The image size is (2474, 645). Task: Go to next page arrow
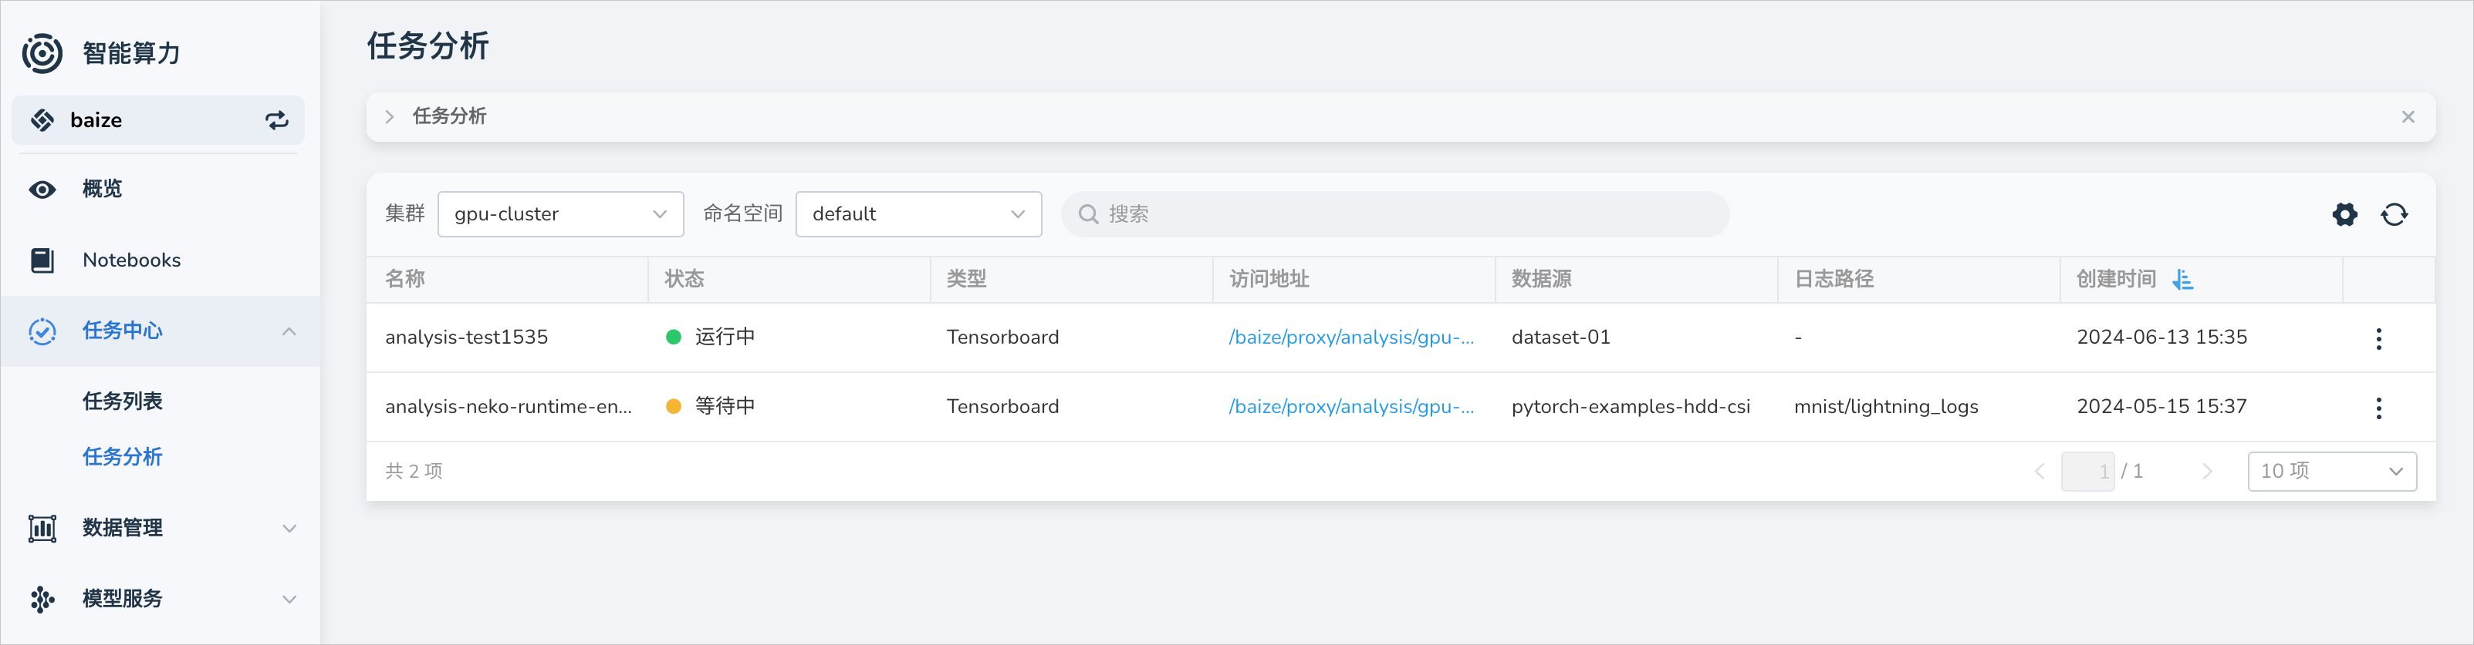(2206, 472)
